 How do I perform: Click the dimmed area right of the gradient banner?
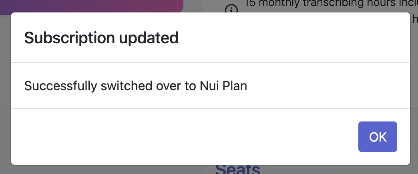click(193, 6)
